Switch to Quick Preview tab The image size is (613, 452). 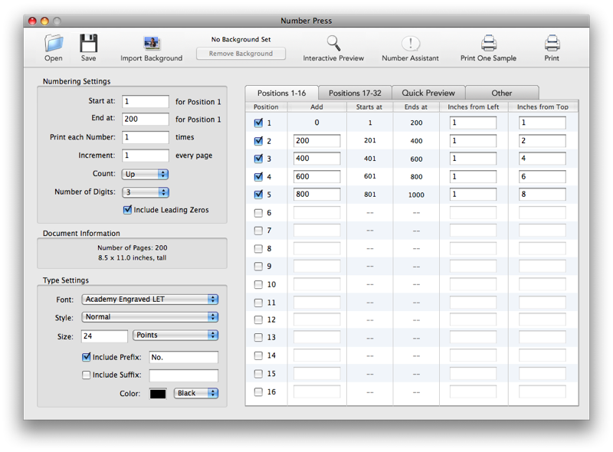point(428,93)
